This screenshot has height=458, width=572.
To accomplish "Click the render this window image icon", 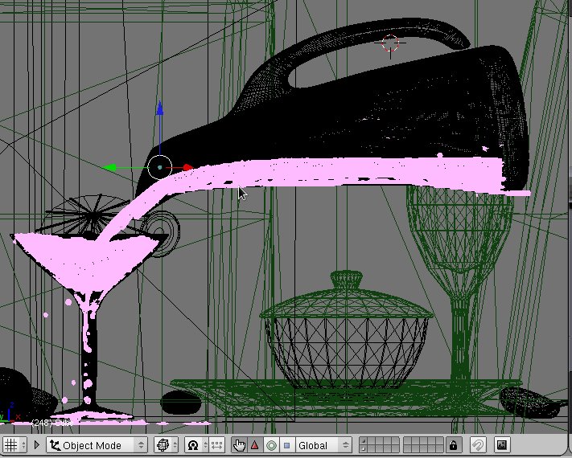I will pyautogui.click(x=501, y=445).
